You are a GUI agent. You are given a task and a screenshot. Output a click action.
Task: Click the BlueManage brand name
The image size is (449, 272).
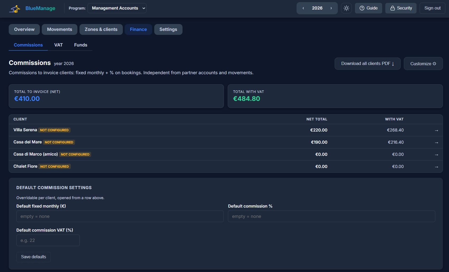point(40,8)
